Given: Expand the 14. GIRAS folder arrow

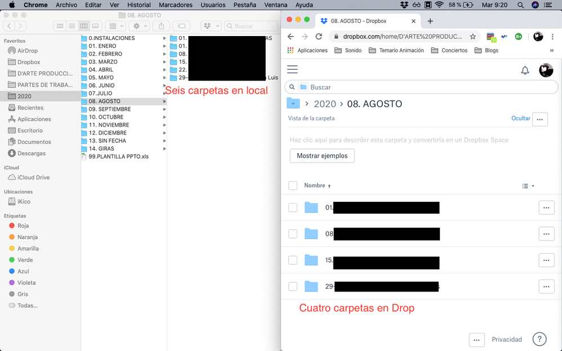Looking at the screenshot, I should [164, 148].
